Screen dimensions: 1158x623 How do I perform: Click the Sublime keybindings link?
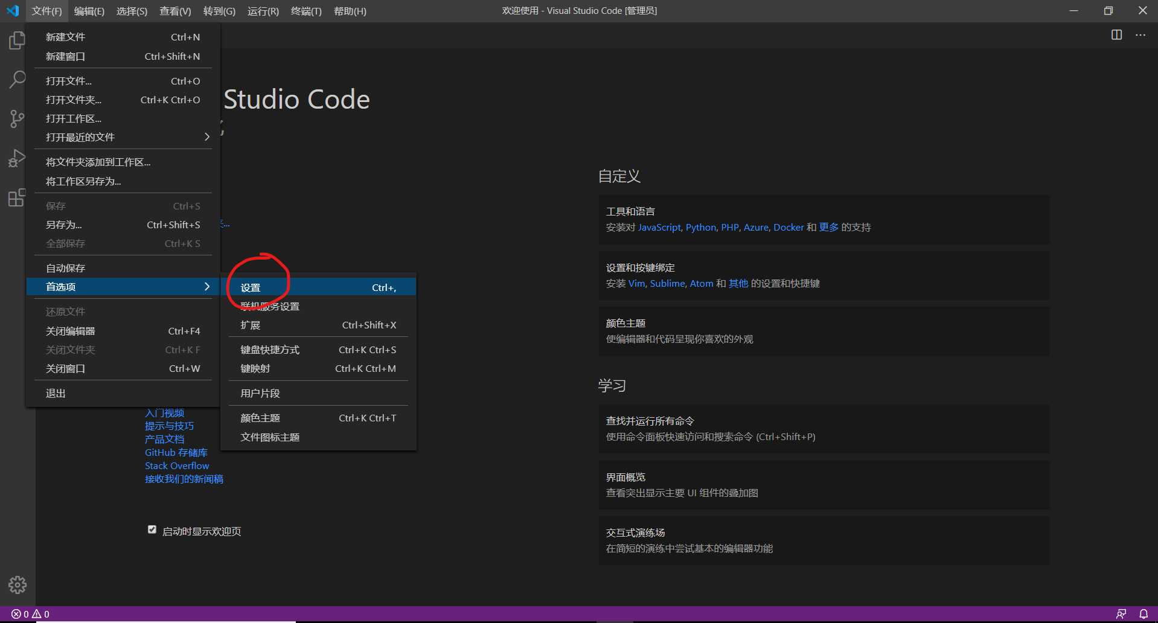668,284
